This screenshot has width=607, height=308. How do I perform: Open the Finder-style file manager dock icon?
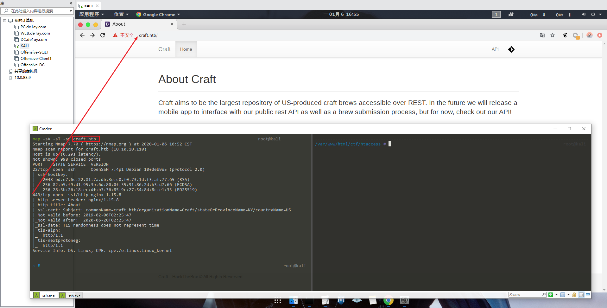pyautogui.click(x=294, y=301)
